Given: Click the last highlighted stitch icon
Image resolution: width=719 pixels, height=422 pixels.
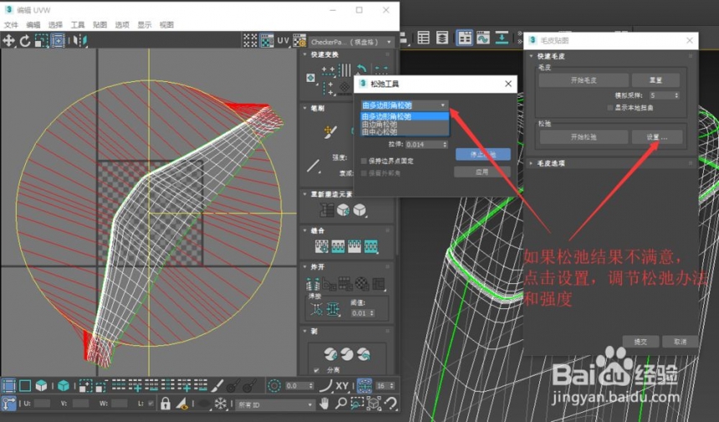Looking at the screenshot, I should (x=370, y=247).
